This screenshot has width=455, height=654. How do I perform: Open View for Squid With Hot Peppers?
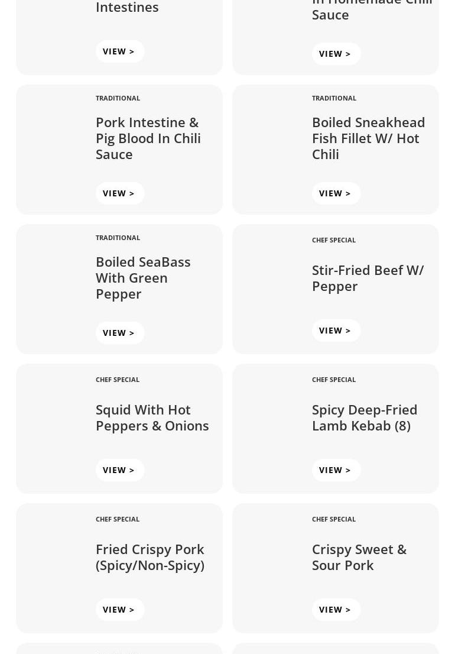pos(119,470)
